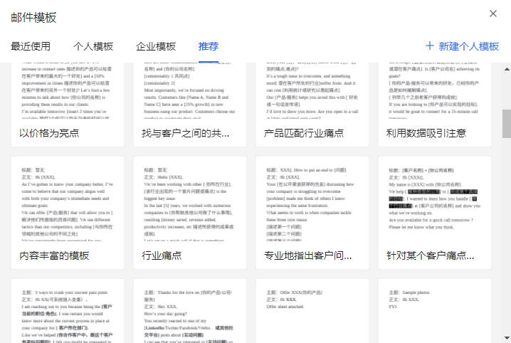Click the plus icon beside 新建个人模板
511x343 pixels.
(x=430, y=46)
